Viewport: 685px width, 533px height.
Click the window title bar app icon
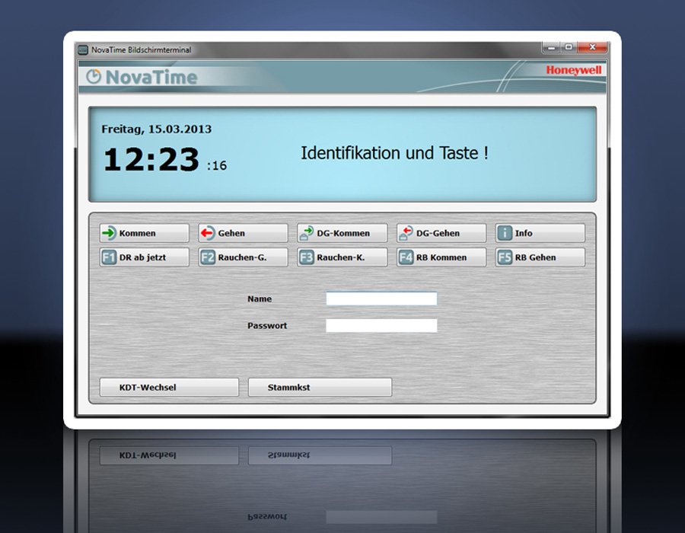click(83, 49)
